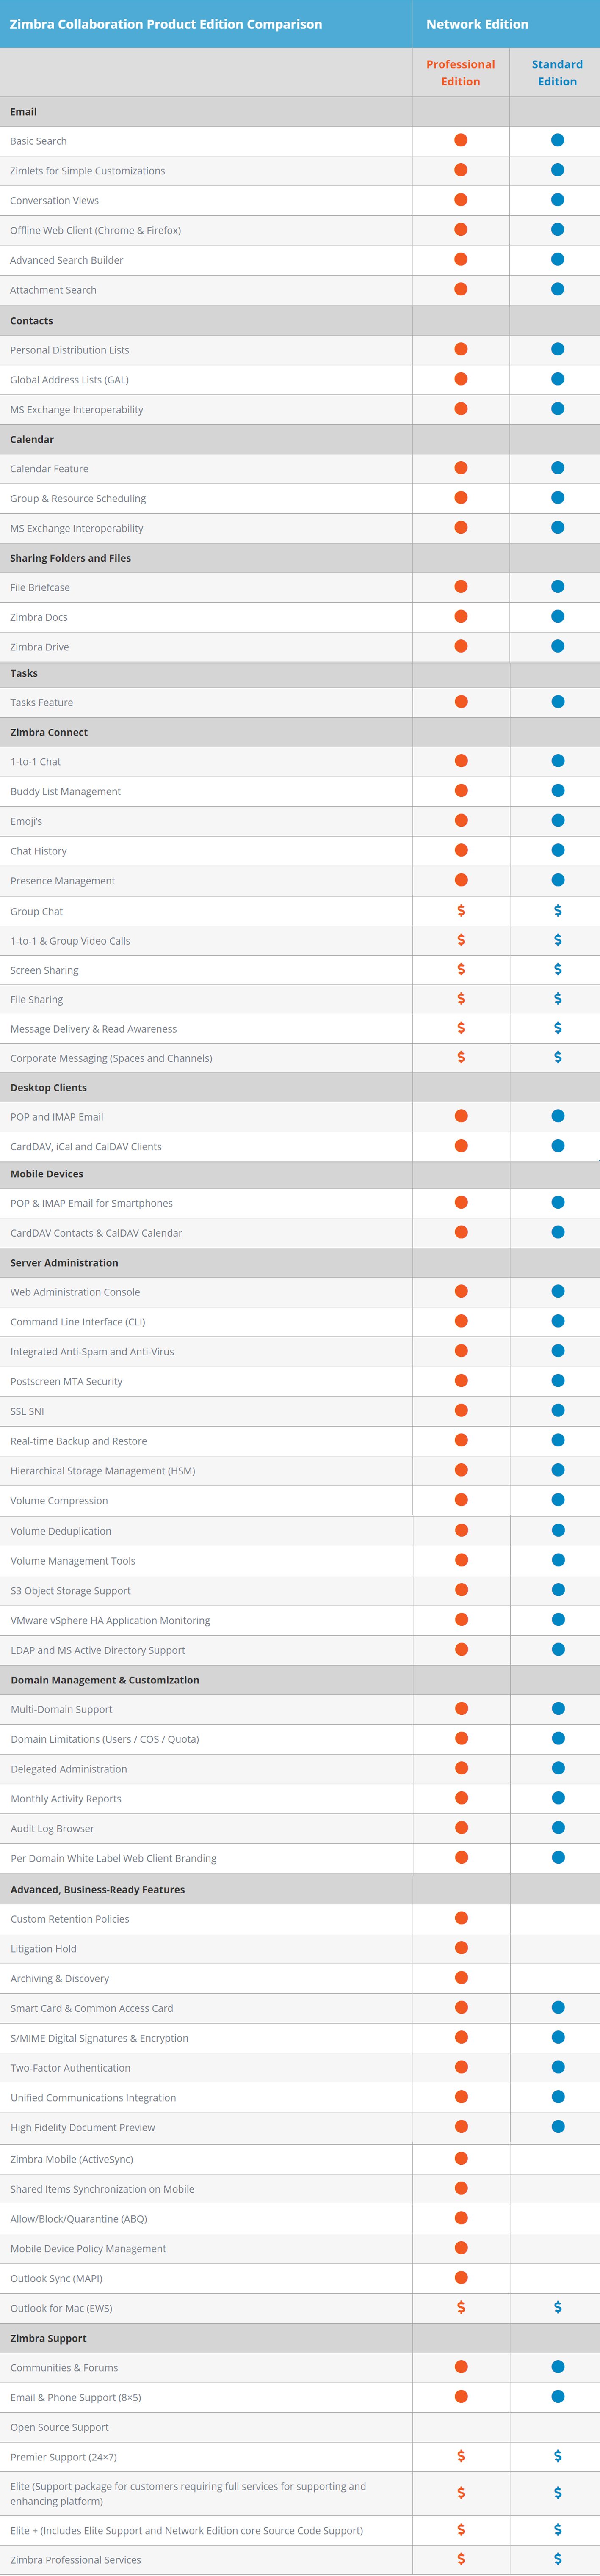Screen dimensions: 600x2576
Task: Click the Server Administration section heading
Action: (64, 1263)
